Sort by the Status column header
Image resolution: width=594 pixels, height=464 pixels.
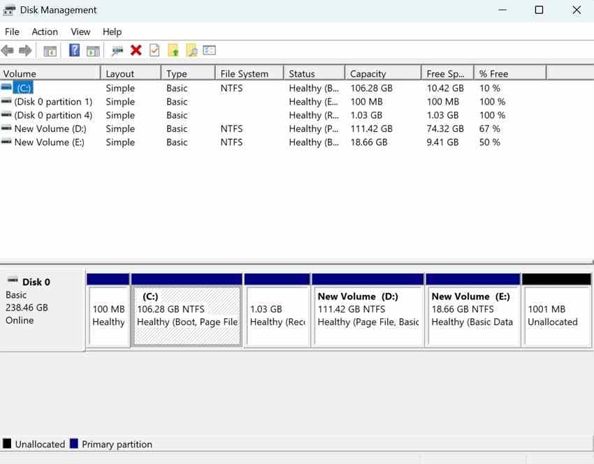pyautogui.click(x=314, y=73)
